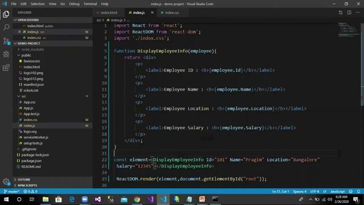Change the LF end of line sequence
The height and width of the screenshot is (205, 364).
click(x=325, y=191)
